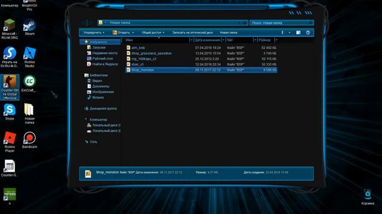Click the address bar showing Новая папка
382x214 pixels.
(172, 23)
